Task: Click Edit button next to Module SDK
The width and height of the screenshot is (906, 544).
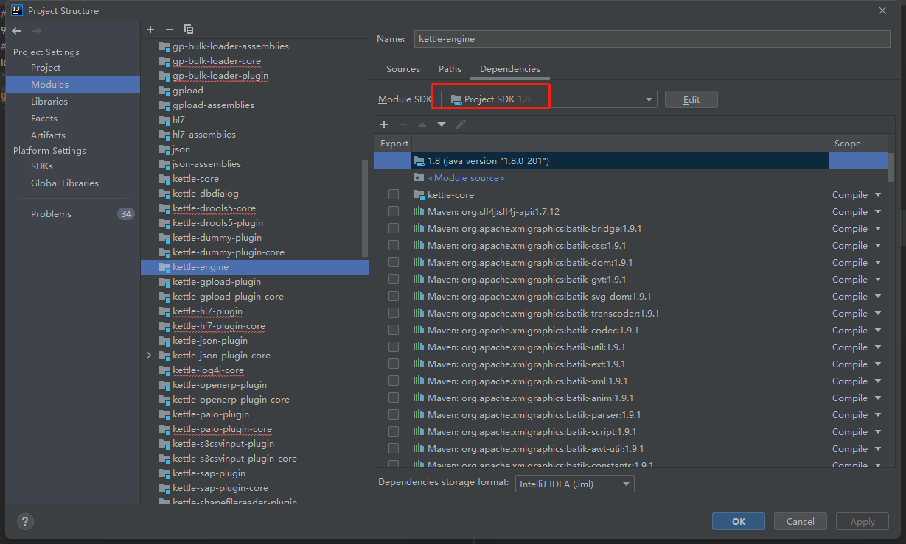Action: point(691,99)
